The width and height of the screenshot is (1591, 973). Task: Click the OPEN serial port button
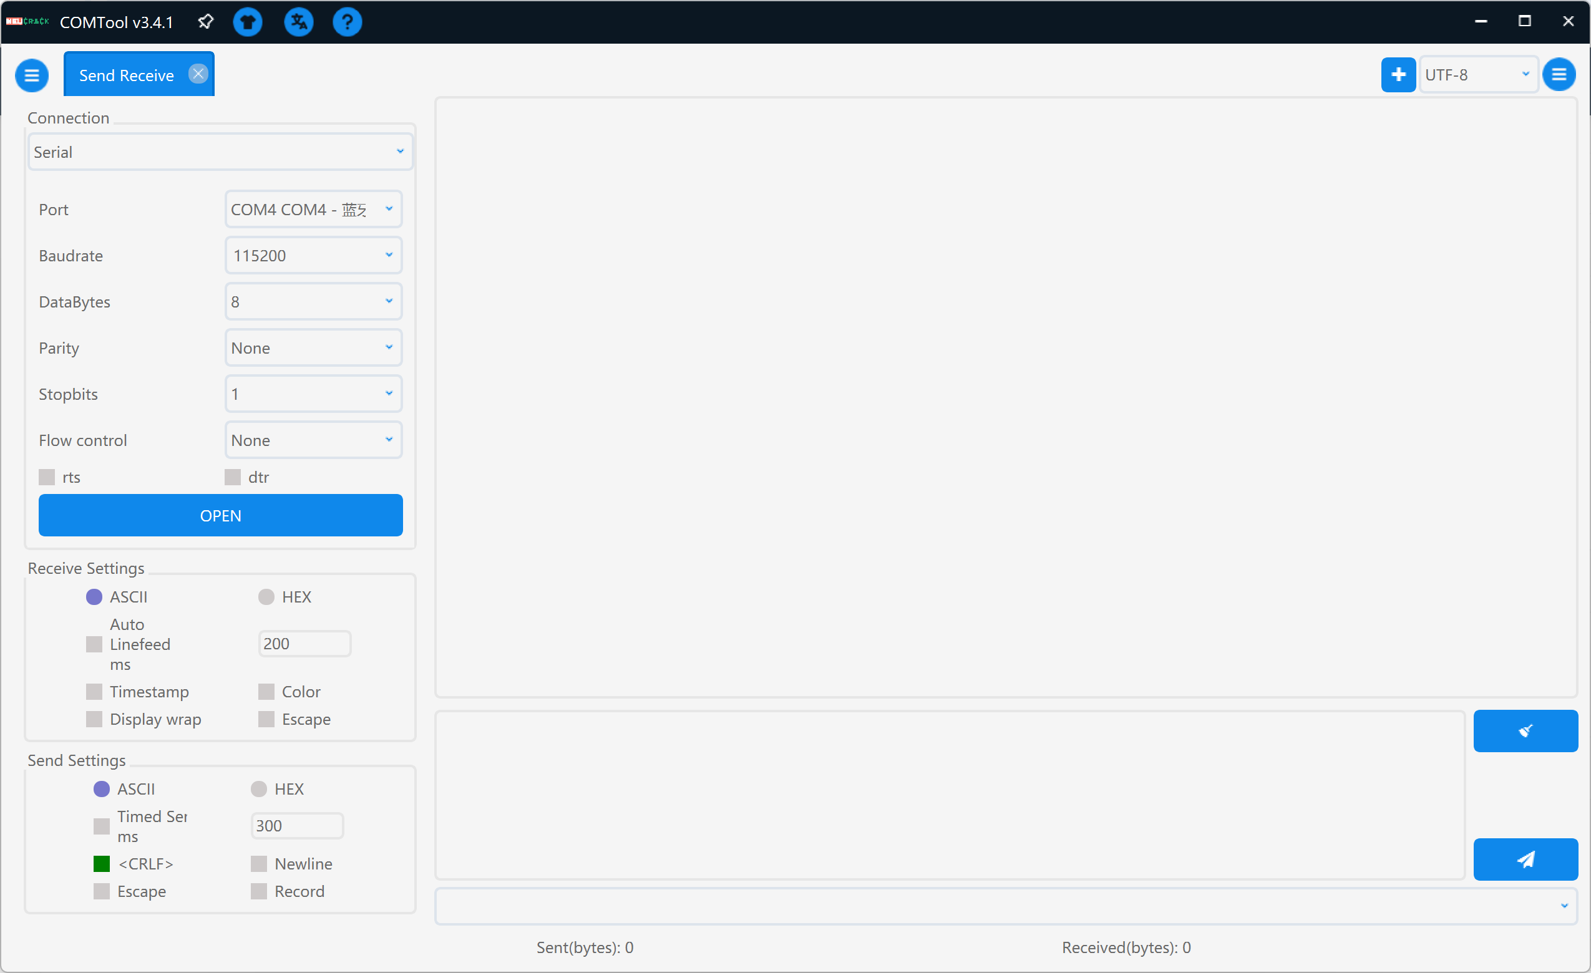[x=221, y=515]
